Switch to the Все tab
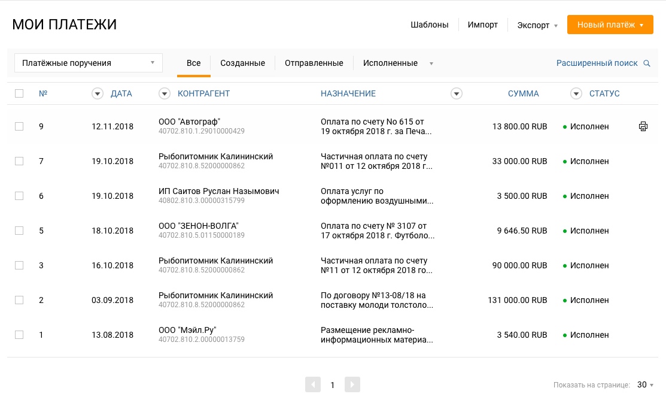 point(194,63)
